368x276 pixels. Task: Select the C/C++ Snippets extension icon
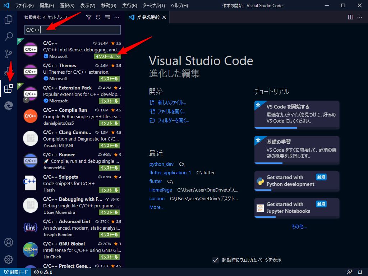[x=31, y=183]
